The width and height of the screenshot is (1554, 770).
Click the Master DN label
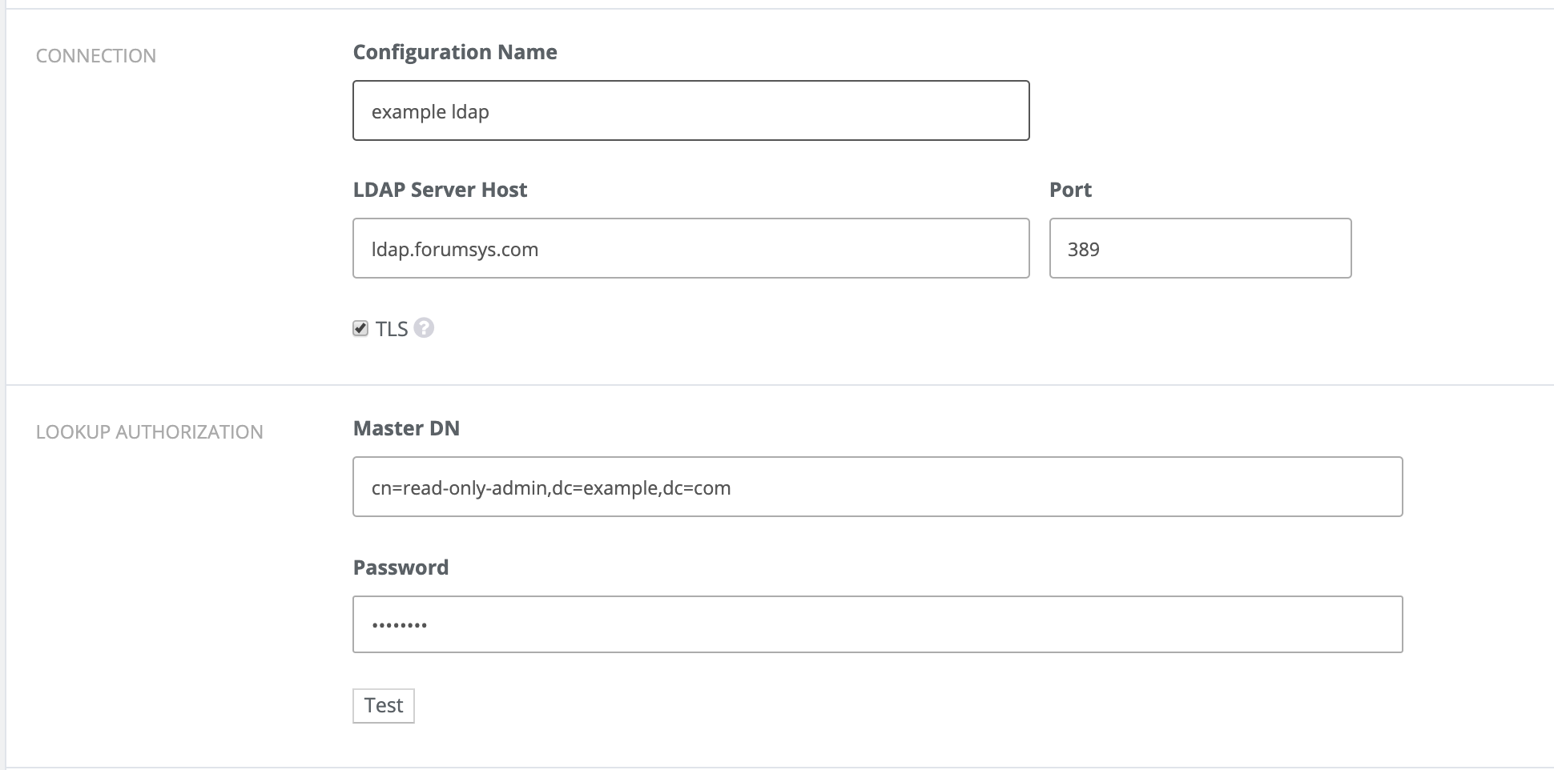(x=406, y=428)
